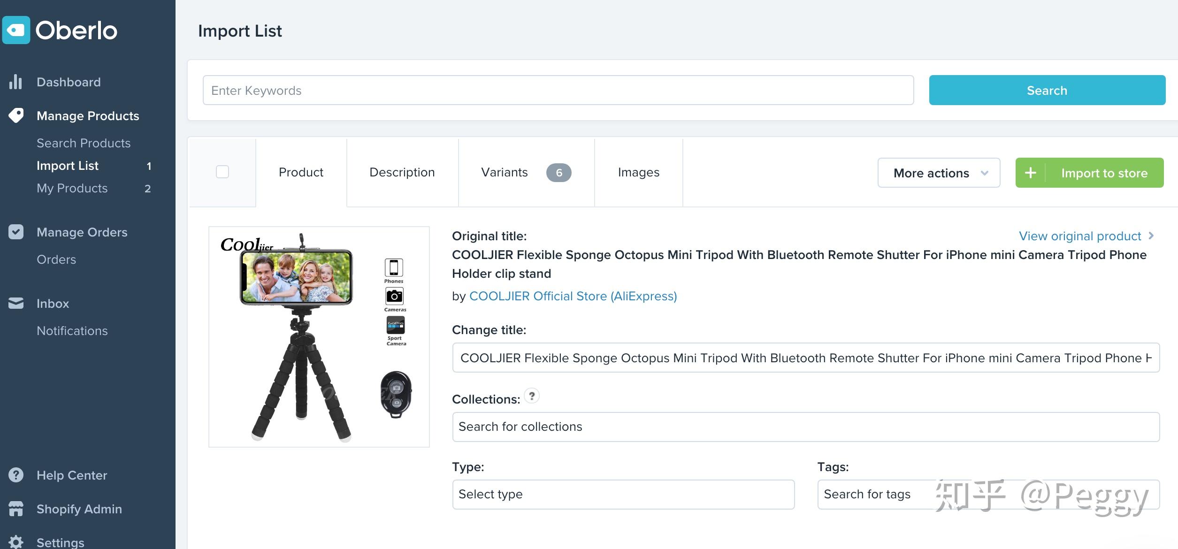Click the Original title label

pos(490,236)
